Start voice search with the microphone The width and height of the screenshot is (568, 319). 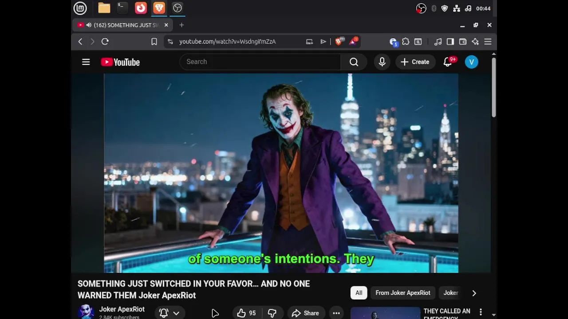tap(382, 62)
